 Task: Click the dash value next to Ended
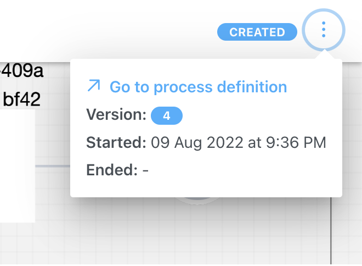[x=145, y=171]
